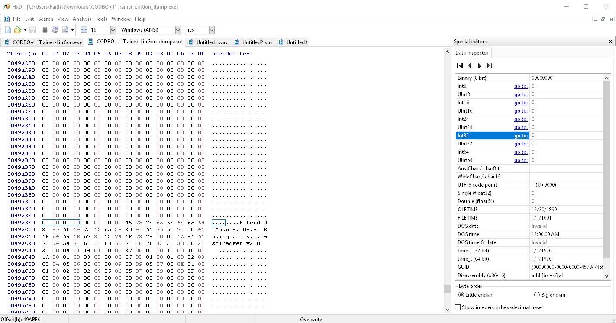Screen dimensions: 616x323
Task: Select the Binary (8 bit) row
Action: pyautogui.click(x=529, y=78)
